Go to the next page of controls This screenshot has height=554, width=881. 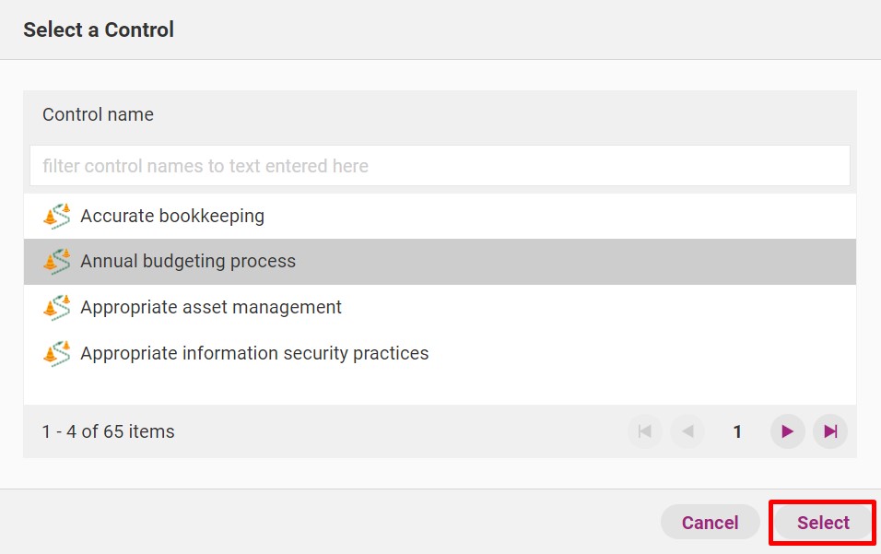click(787, 431)
